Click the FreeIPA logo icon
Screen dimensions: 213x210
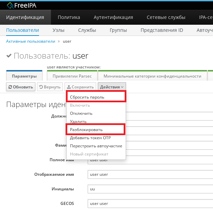(x=11, y=5)
